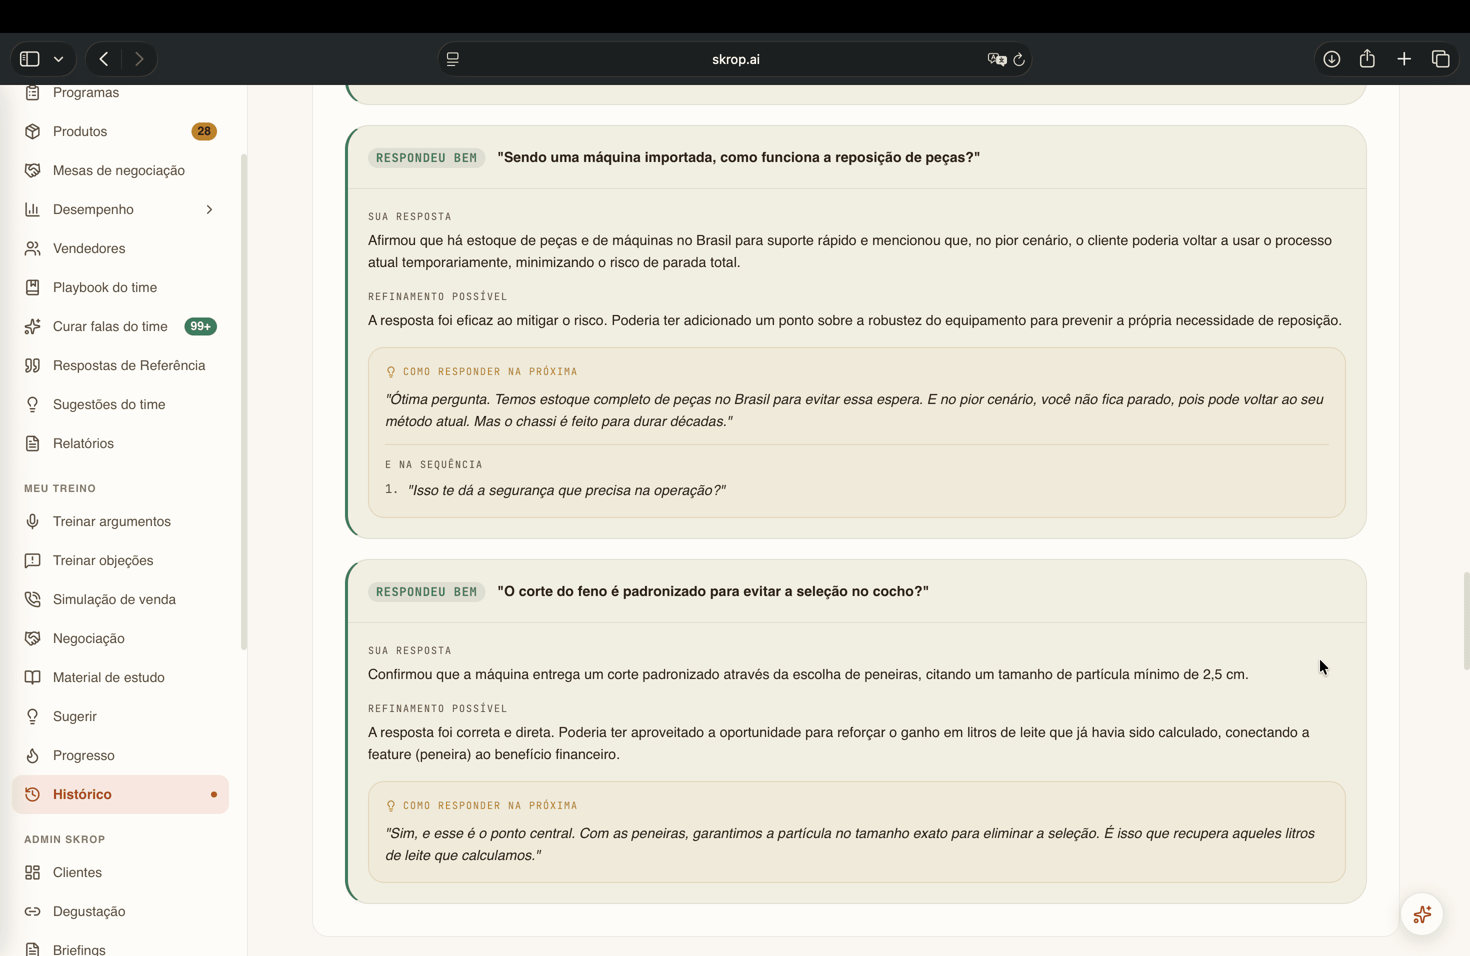This screenshot has width=1470, height=956.
Task: Open Programas in the sidebar
Action: point(120,92)
